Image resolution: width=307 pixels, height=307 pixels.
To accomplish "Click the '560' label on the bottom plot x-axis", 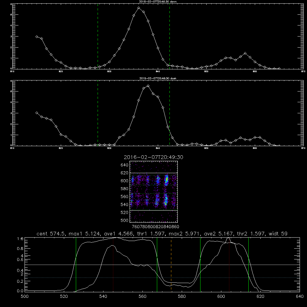I will (142, 297).
